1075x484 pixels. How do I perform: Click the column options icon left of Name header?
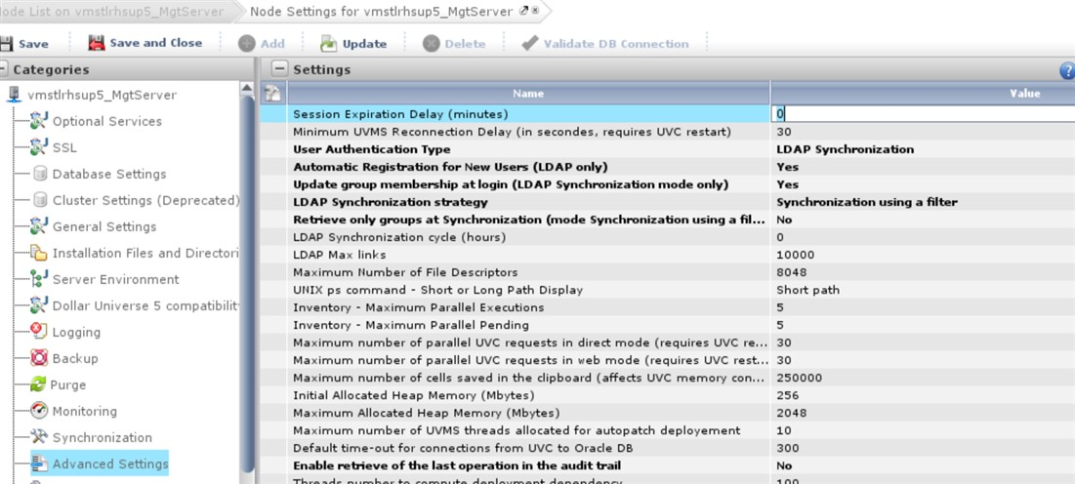[272, 94]
